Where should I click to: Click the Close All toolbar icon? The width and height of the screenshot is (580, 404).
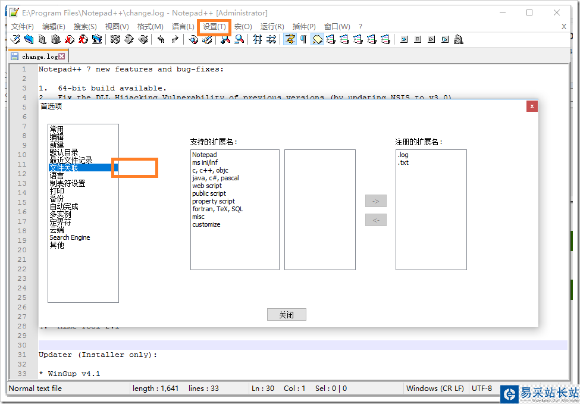(83, 39)
